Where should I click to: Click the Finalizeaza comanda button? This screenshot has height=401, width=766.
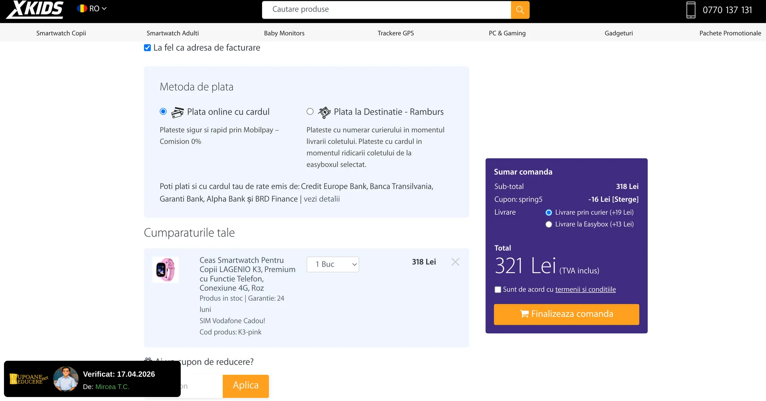(566, 314)
